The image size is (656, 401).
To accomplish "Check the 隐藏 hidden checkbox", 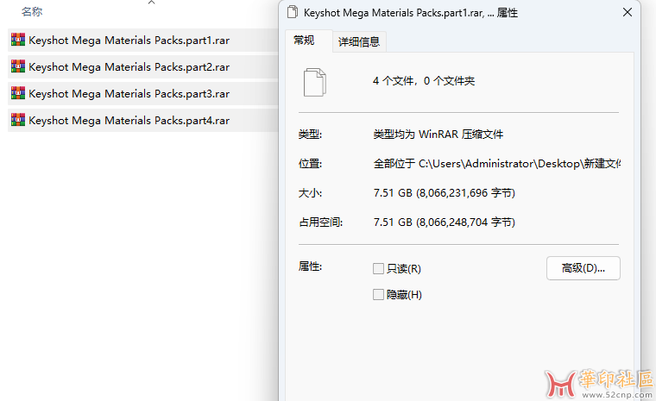I will tap(378, 295).
